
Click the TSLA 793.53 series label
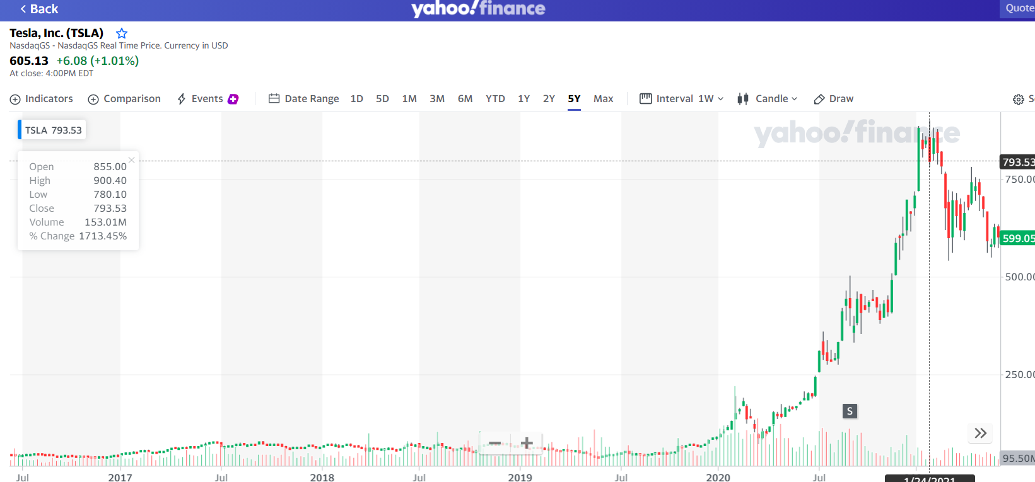point(51,130)
